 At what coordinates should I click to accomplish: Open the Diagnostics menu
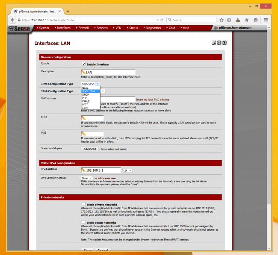[153, 28]
